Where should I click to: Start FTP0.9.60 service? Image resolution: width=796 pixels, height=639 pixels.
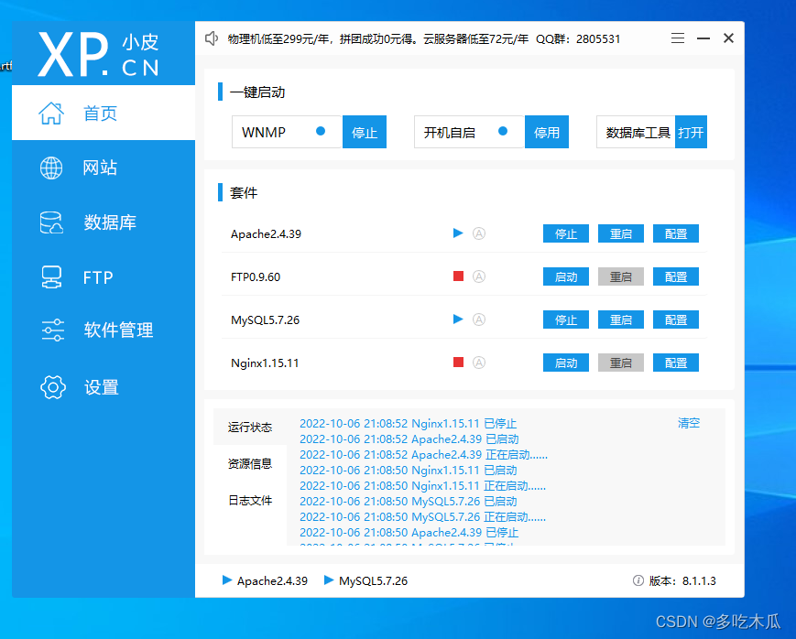point(566,276)
